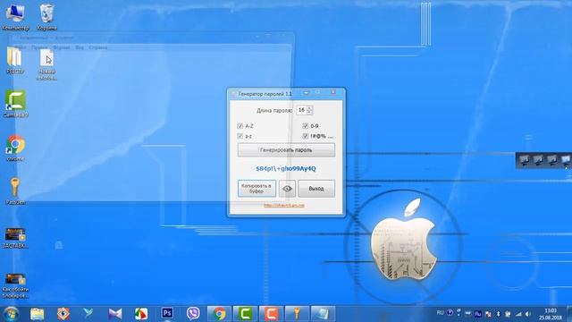This screenshot has height=322, width=572.
Task: Open the Корзина recycle bin icon
Action: (x=46, y=17)
